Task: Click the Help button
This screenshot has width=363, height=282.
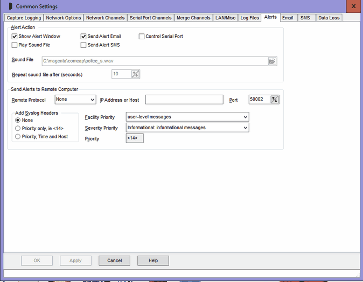Action: 153,260
